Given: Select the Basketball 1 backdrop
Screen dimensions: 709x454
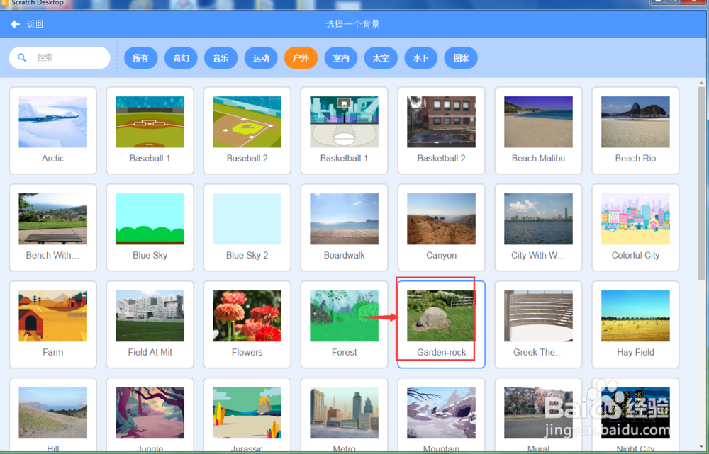Looking at the screenshot, I should point(344,130).
